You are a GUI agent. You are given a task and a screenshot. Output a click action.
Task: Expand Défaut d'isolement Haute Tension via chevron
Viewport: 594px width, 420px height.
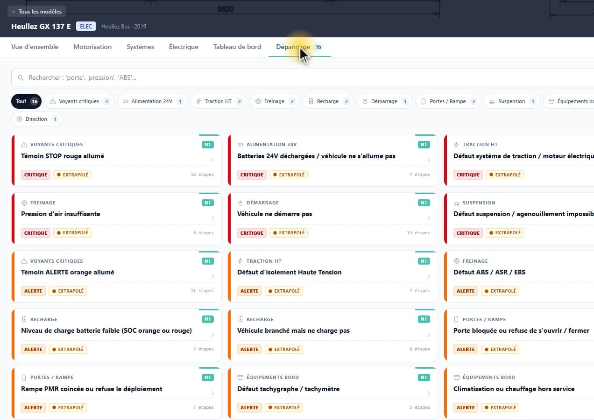pos(429,277)
